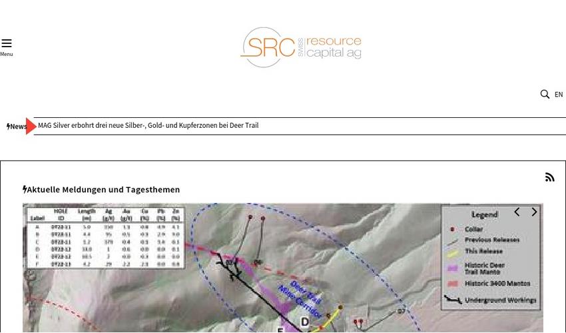The width and height of the screenshot is (566, 333).
Task: Show previous slide with left chevron
Action: (517, 212)
